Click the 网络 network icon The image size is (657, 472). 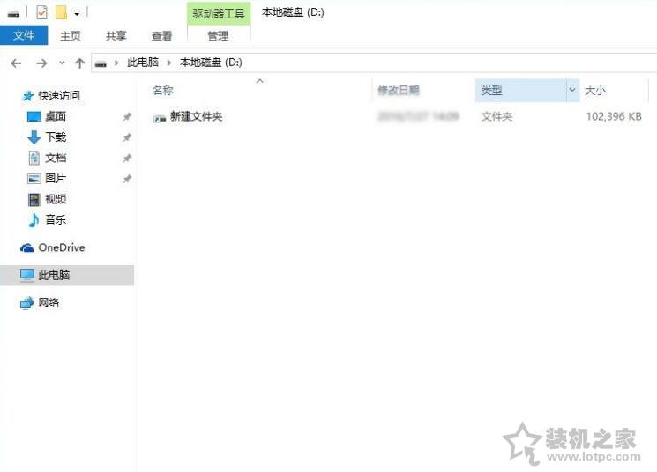27,303
